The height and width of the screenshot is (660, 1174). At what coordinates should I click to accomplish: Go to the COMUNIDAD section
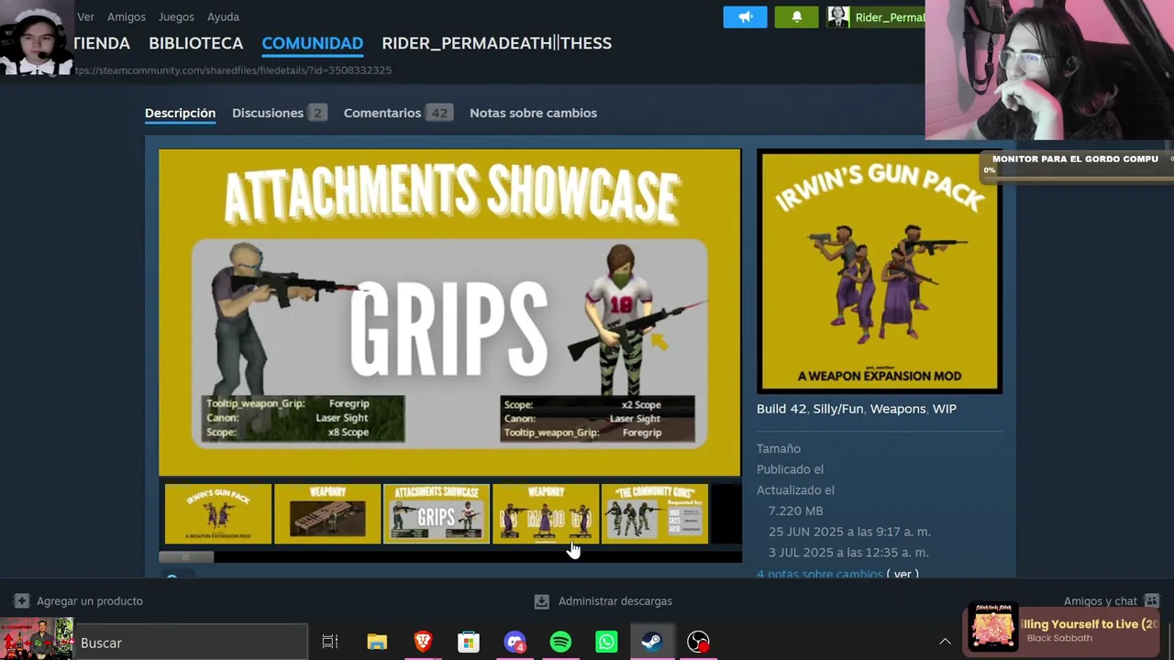pos(313,43)
